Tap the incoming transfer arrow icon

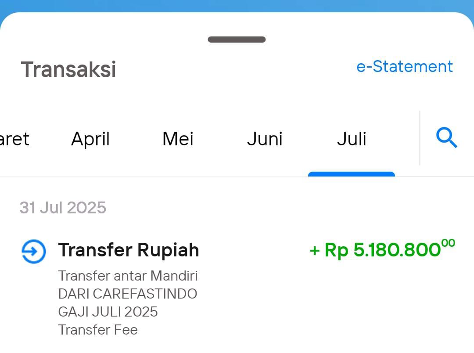click(x=33, y=252)
